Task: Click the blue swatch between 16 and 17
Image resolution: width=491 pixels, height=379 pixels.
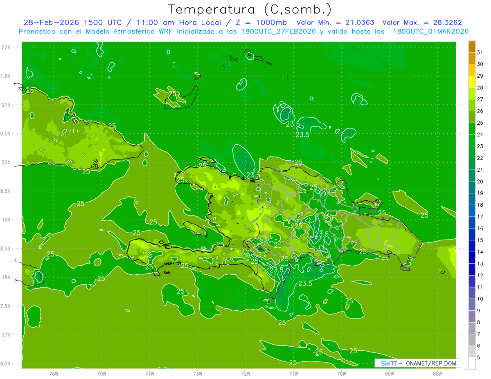Action: point(472,222)
